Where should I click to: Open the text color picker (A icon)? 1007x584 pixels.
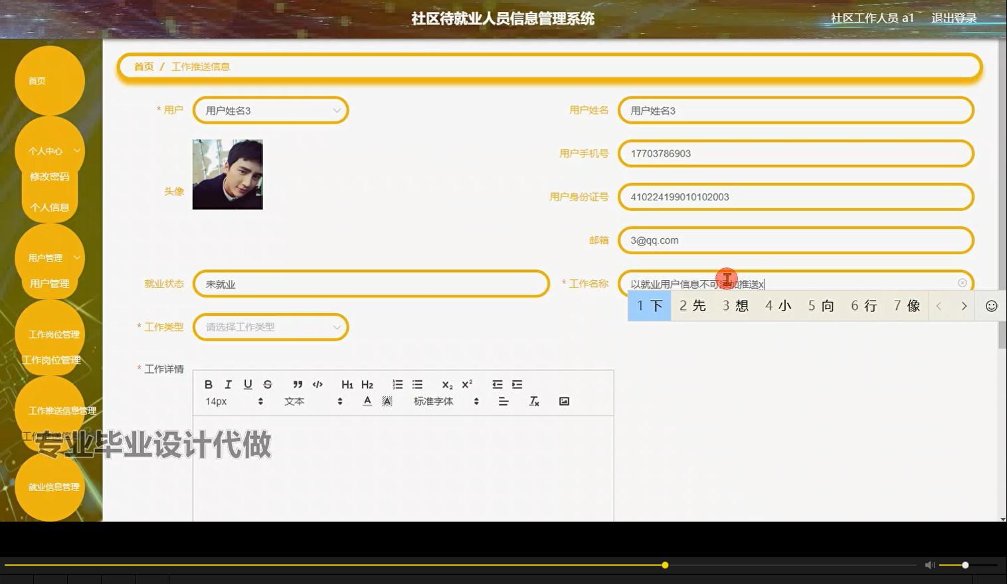(367, 401)
